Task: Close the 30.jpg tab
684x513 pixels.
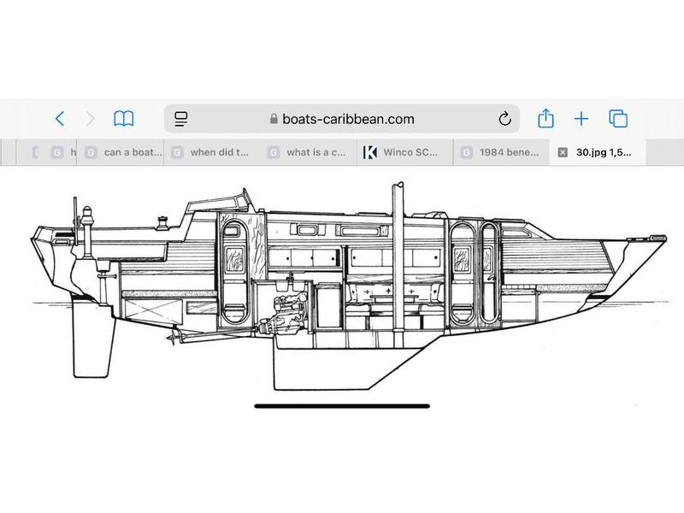Action: click(x=562, y=153)
